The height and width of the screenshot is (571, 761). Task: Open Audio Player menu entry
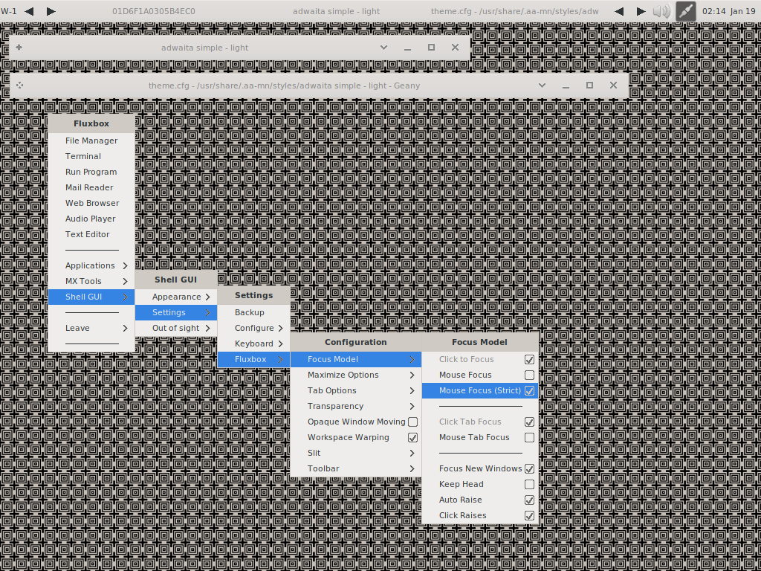[x=91, y=219]
